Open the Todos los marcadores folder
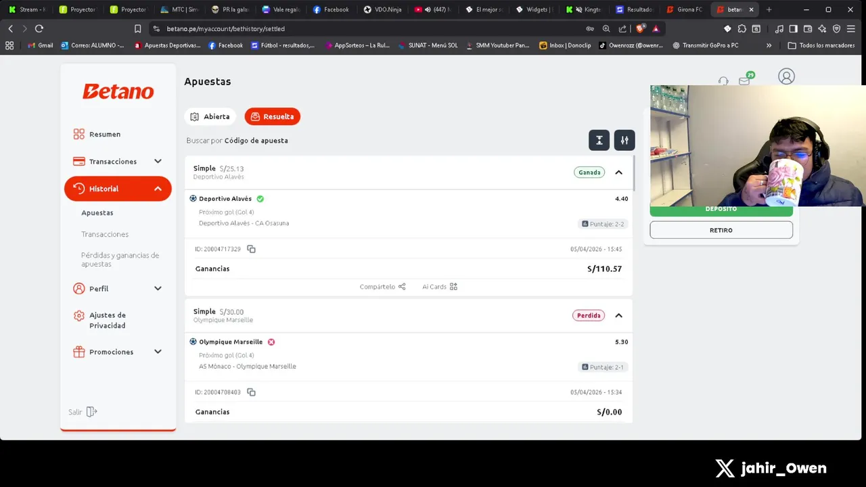The image size is (866, 487). pyautogui.click(x=821, y=45)
